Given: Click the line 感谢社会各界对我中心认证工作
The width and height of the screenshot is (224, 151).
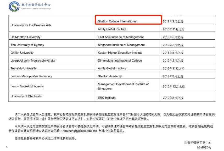Looking at the screenshot, I should [46, 138].
